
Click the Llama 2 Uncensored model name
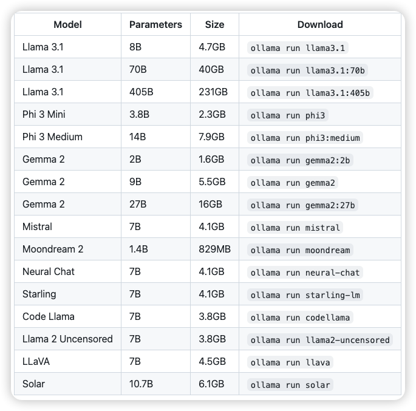[x=67, y=339]
